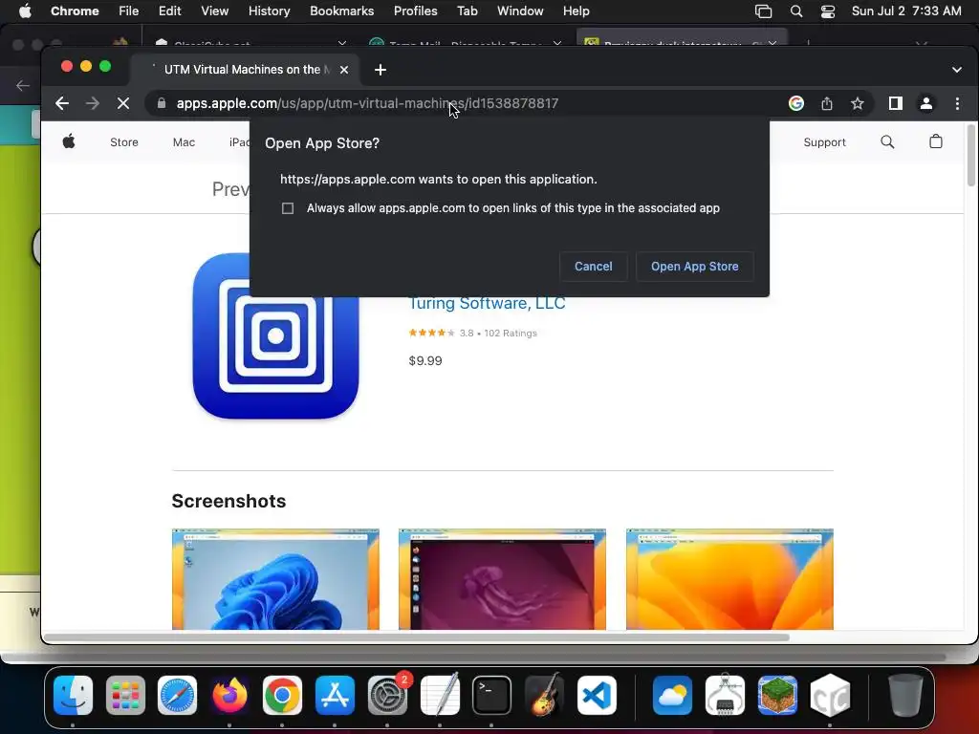979x734 pixels.
Task: Open the View menu
Action: (214, 11)
